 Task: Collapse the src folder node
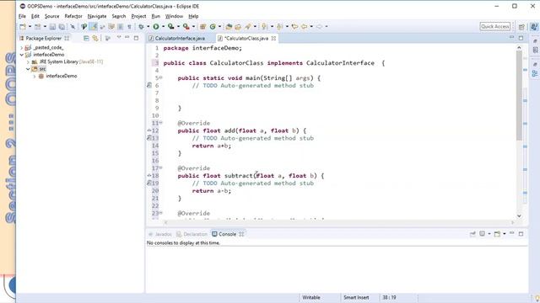coord(28,69)
